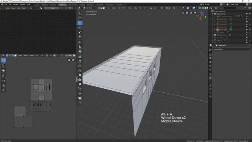Click the viewport zoom magnifier gizmo

coord(195,13)
